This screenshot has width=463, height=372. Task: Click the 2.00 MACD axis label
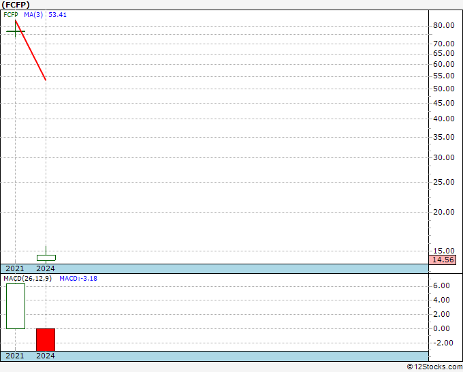(441, 314)
